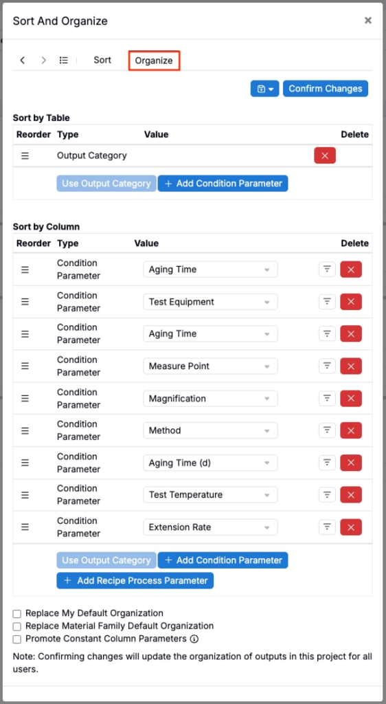
Task: Grab reorder handle for Magnification row
Action: [25, 398]
